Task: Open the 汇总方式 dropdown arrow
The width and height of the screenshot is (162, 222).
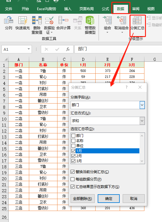Action: [142, 121]
